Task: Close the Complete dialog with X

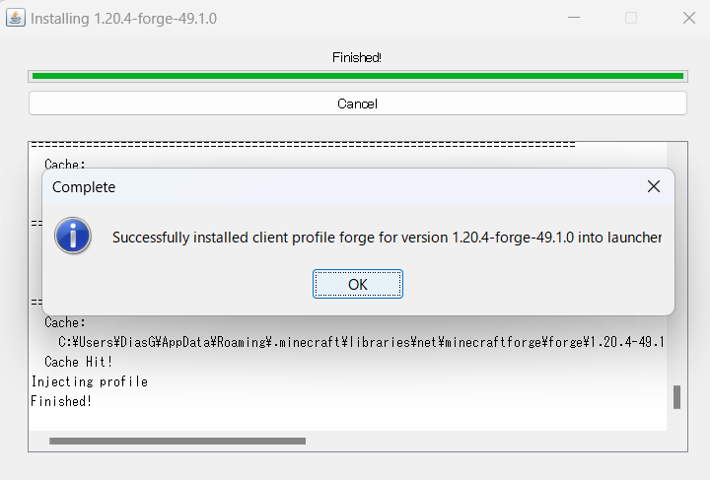Action: 653,186
